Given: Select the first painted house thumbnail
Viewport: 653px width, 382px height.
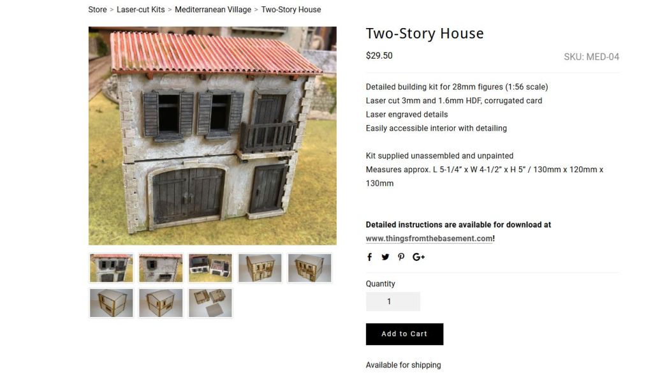Looking at the screenshot, I should tap(111, 268).
